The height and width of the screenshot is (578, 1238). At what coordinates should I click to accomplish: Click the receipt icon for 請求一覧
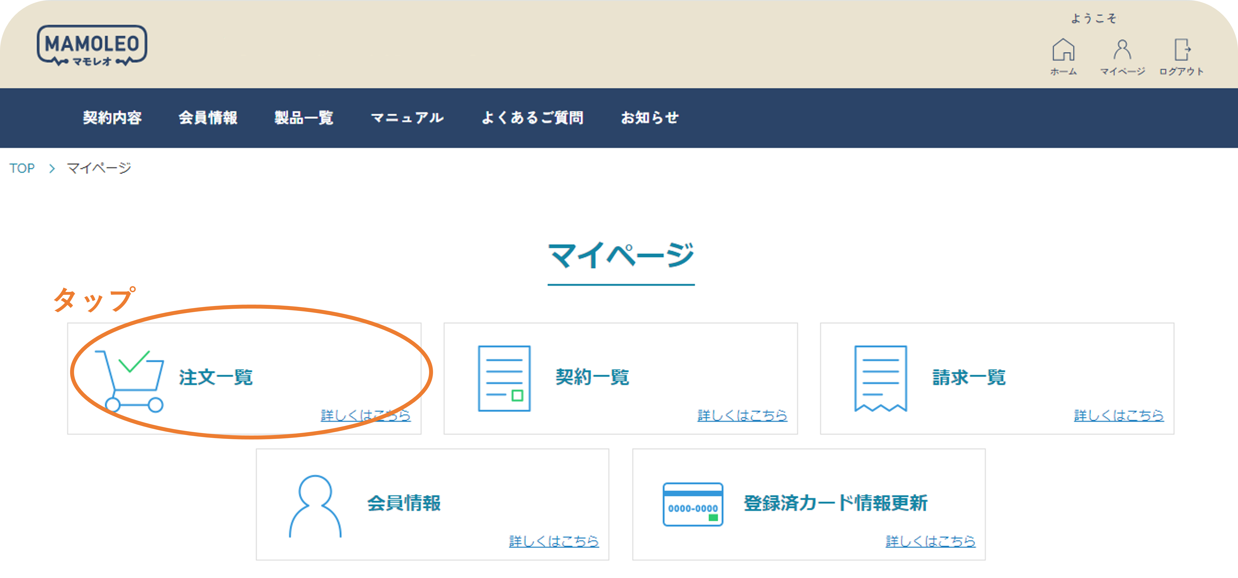point(880,378)
